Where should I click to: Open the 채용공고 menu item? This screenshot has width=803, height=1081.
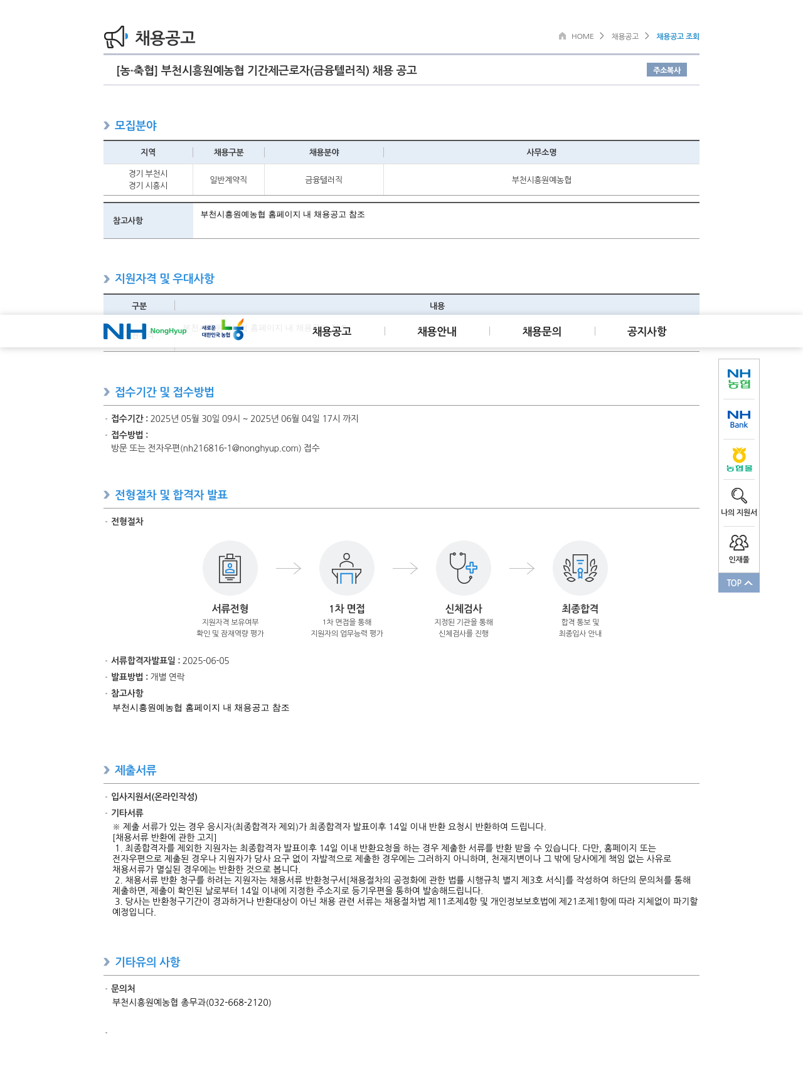[332, 331]
